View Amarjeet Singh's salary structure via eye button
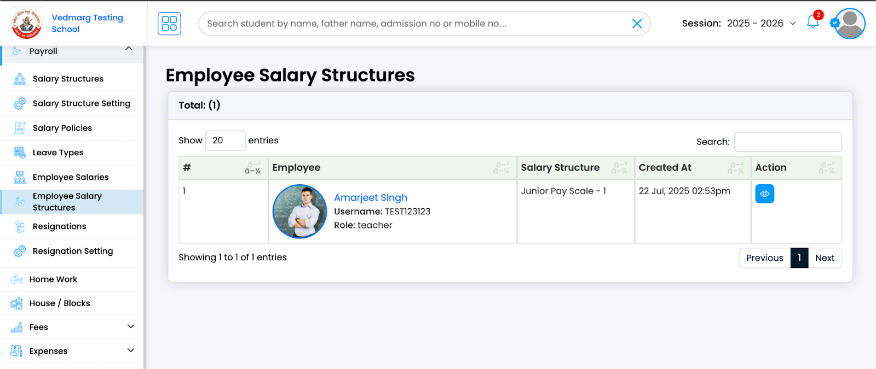 [x=764, y=194]
